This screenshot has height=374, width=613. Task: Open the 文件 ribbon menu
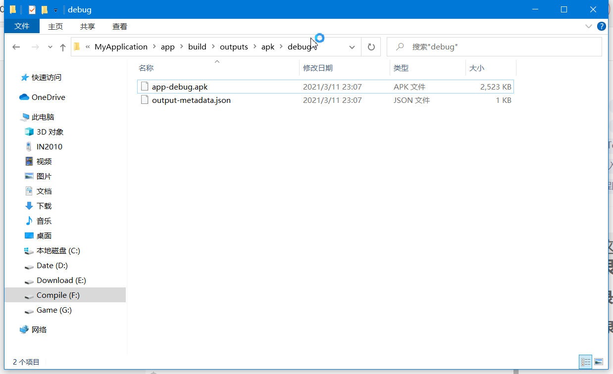pos(22,26)
